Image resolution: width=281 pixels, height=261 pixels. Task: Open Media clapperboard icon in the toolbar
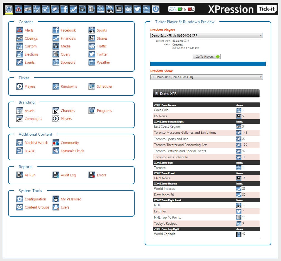point(83,9)
